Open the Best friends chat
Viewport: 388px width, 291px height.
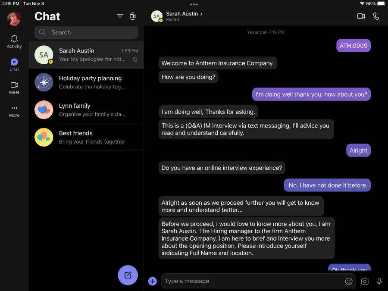(x=86, y=137)
